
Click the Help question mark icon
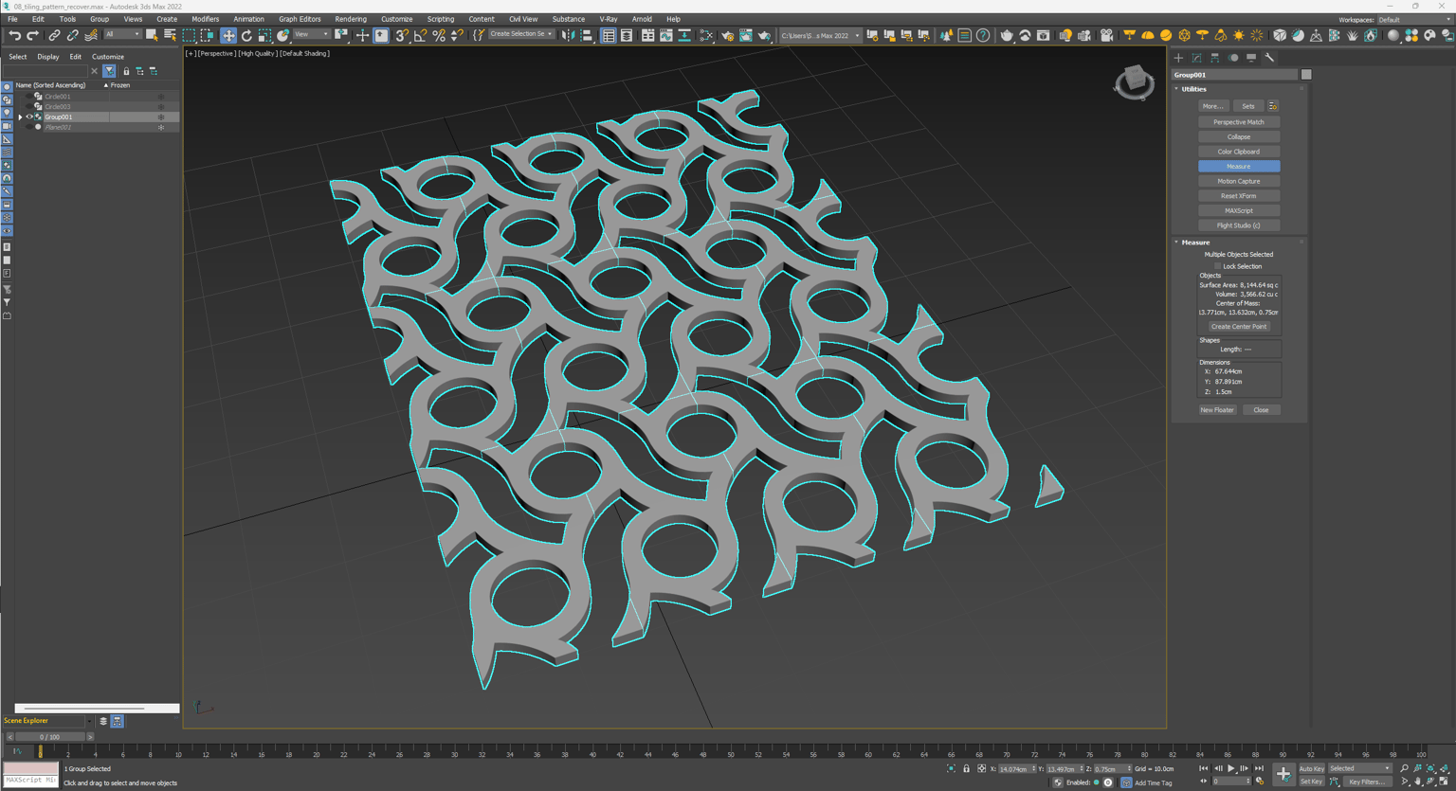click(983, 35)
